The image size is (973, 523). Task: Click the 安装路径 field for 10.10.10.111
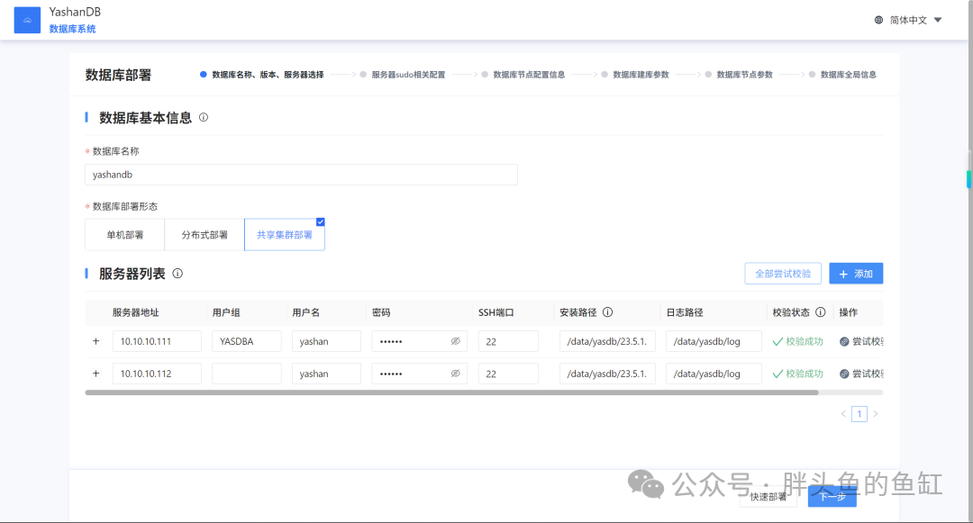607,341
